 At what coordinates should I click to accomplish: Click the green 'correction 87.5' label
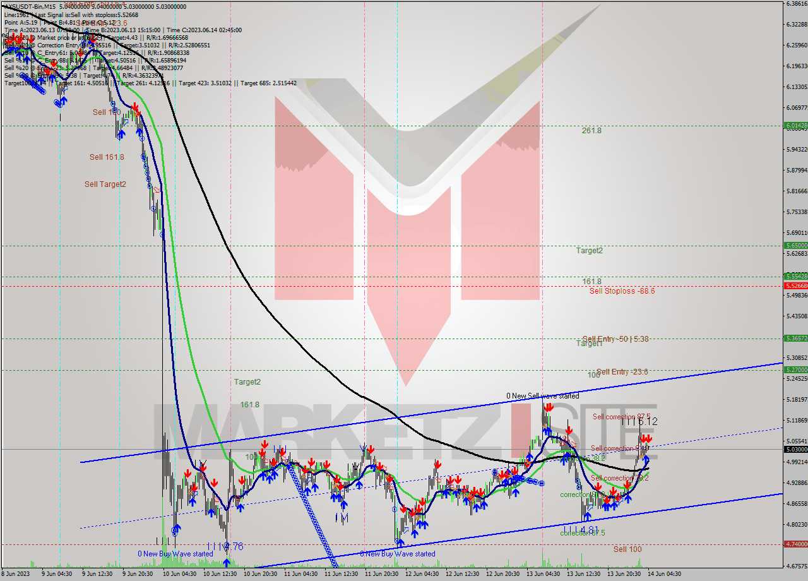click(x=582, y=533)
